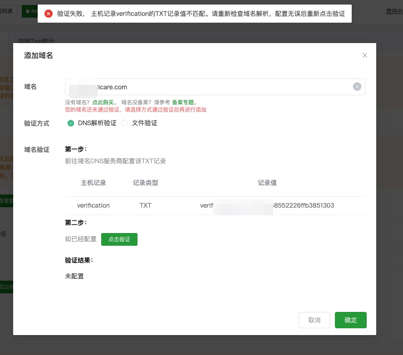Screen dimensions: 403x355
Task: Close the 添加域名 dialog with X
Action: pyautogui.click(x=364, y=55)
